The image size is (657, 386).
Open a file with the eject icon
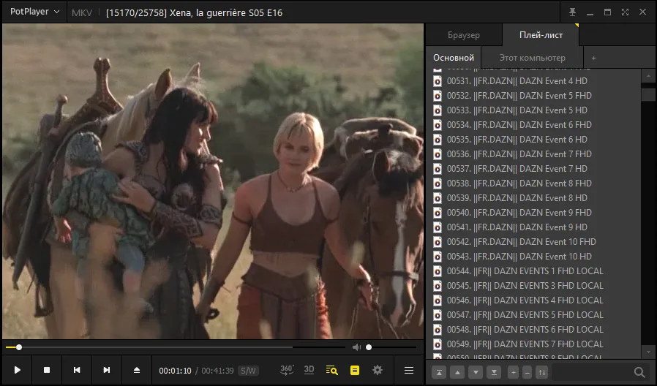[137, 370]
